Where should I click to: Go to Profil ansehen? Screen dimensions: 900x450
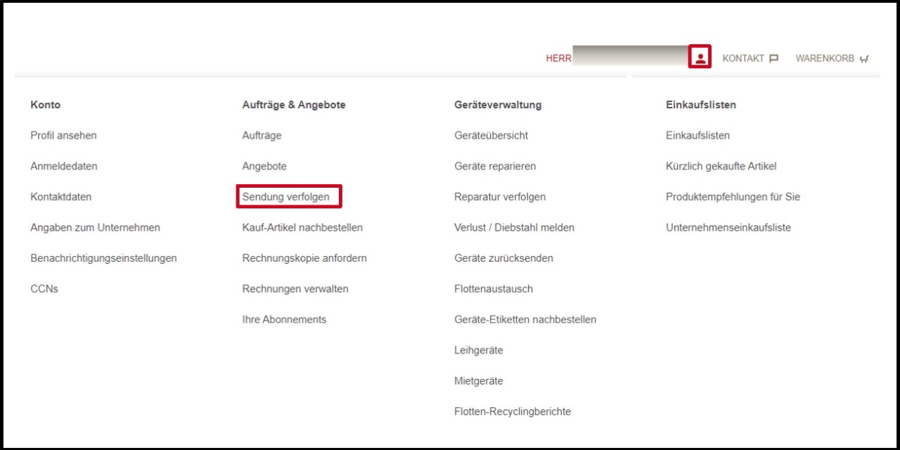pyautogui.click(x=64, y=136)
